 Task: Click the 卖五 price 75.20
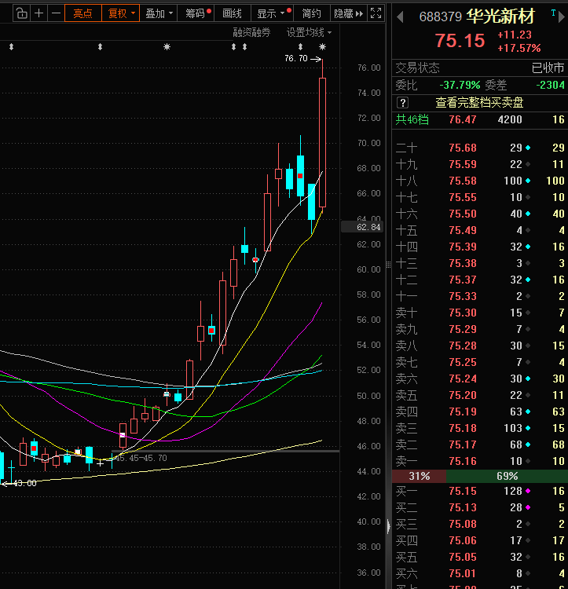pyautogui.click(x=463, y=395)
